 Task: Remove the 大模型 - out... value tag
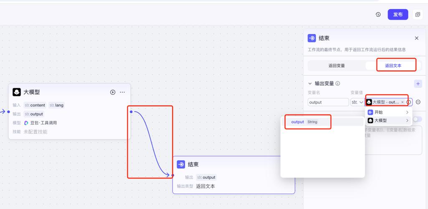click(x=403, y=102)
